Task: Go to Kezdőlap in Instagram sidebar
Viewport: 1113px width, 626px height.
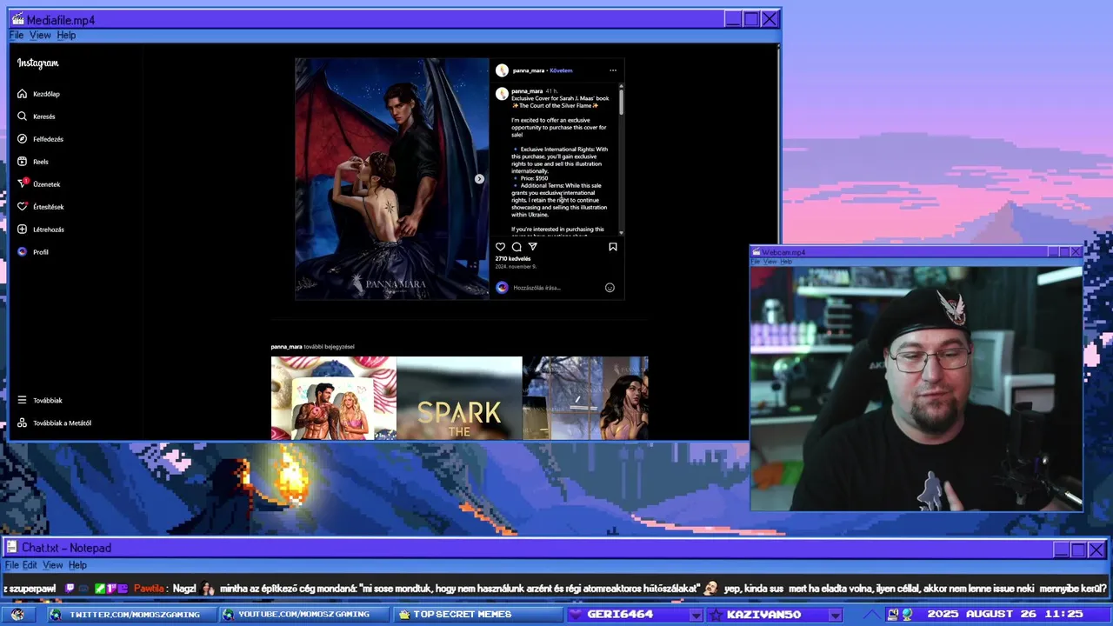Action: point(38,94)
